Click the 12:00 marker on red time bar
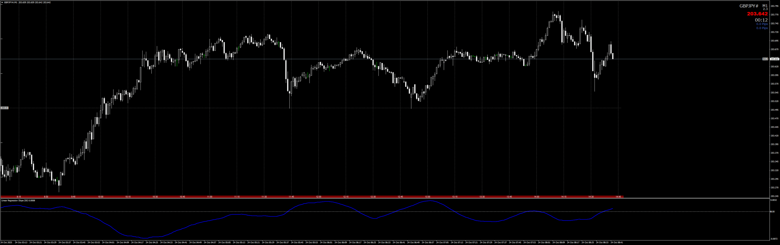Screen dimensions: 780x245 click(x=318, y=197)
